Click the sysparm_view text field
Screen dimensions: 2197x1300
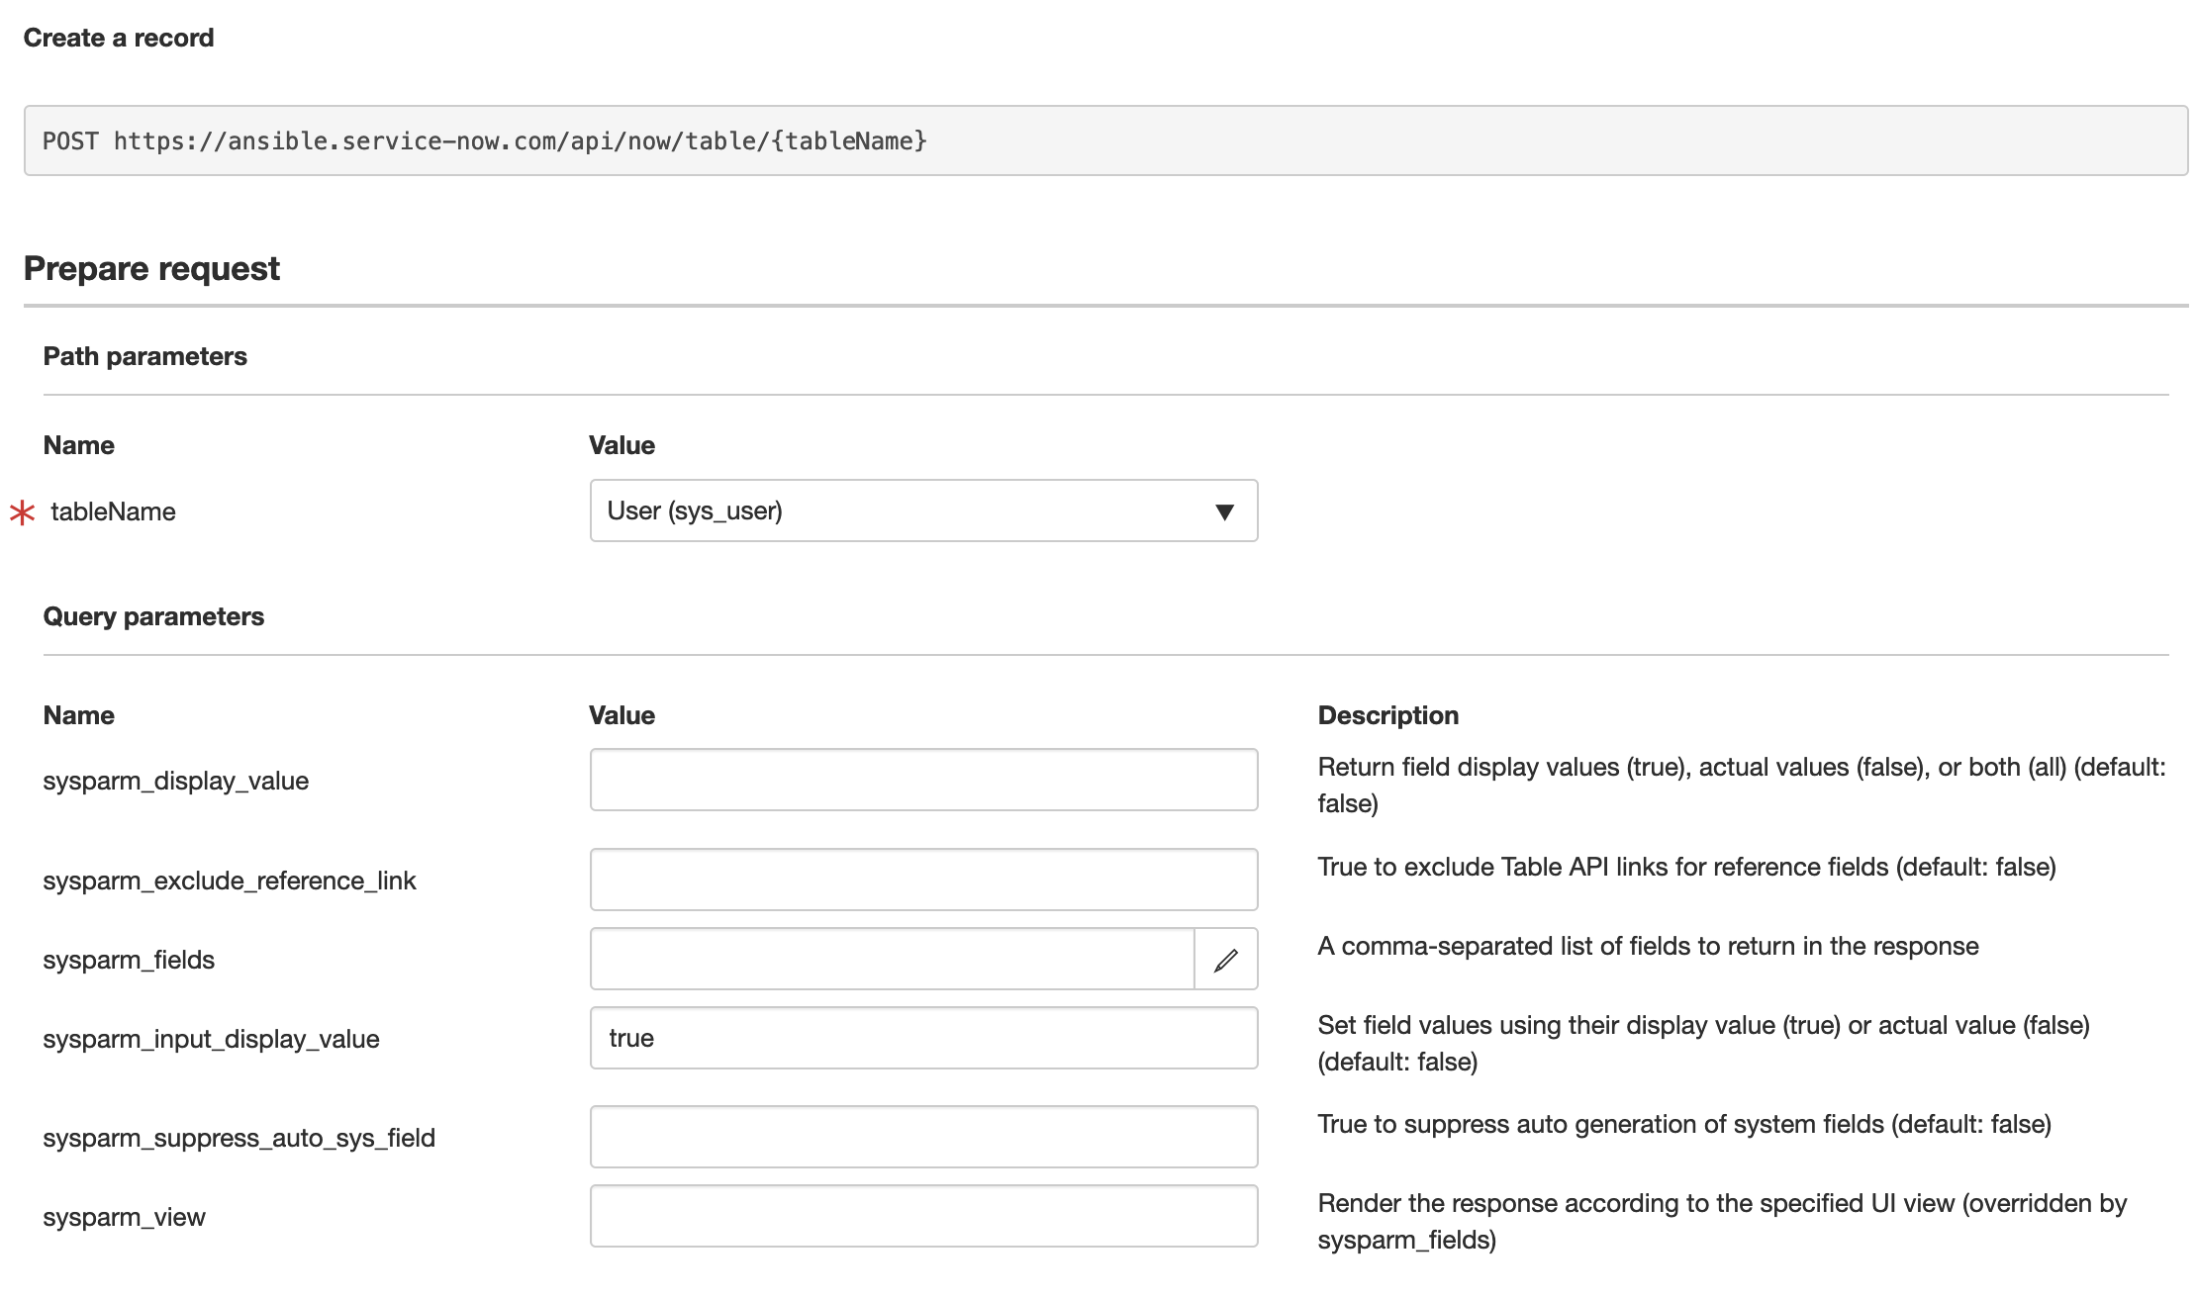pos(922,1217)
